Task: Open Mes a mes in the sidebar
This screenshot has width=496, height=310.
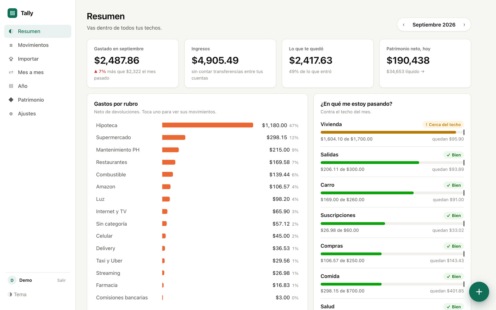Action: (38, 72)
